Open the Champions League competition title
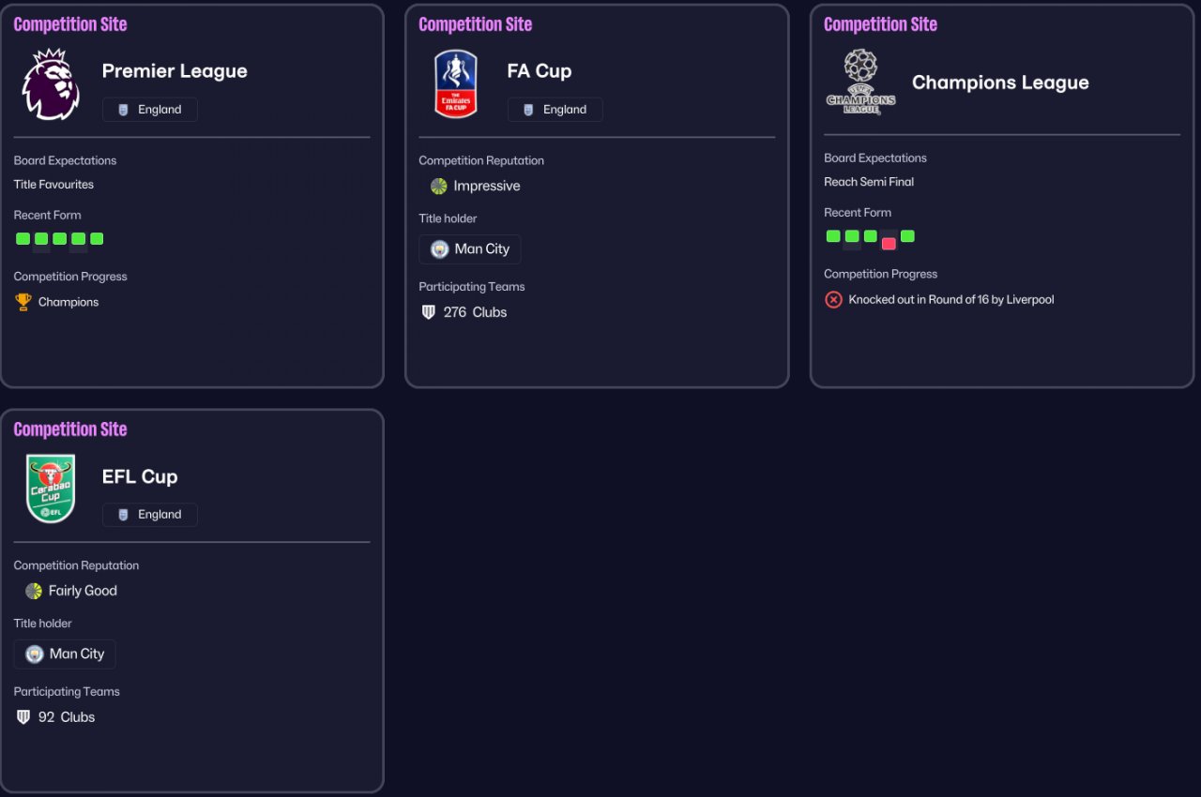The image size is (1201, 797). pos(1000,83)
